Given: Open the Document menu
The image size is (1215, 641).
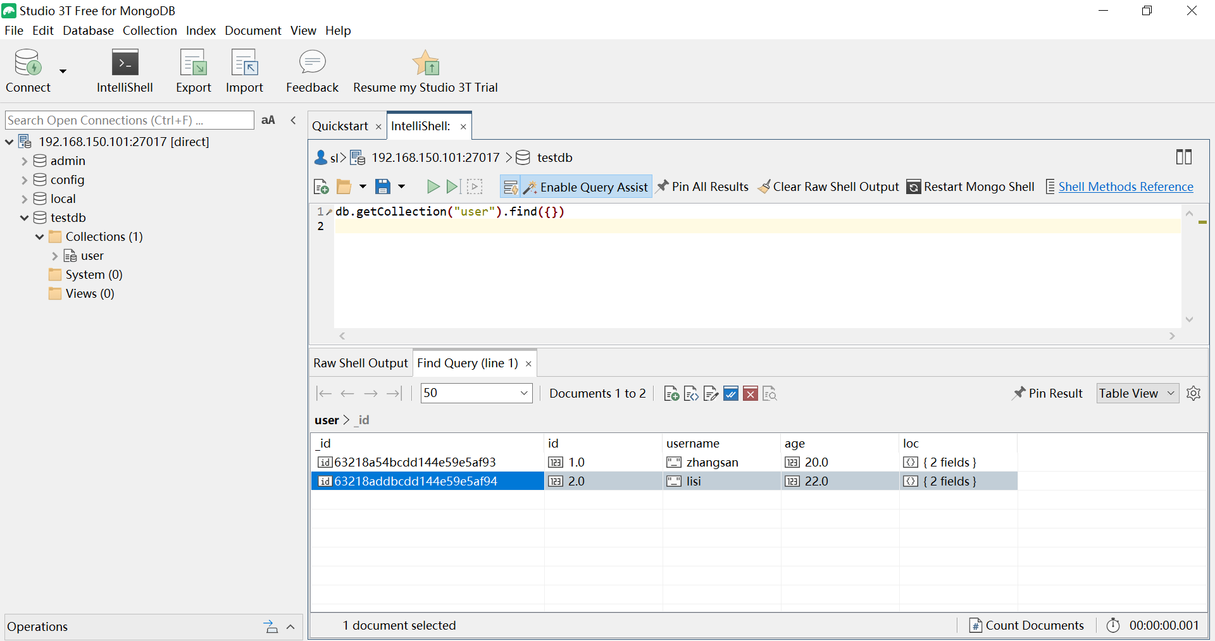Looking at the screenshot, I should pos(252,30).
